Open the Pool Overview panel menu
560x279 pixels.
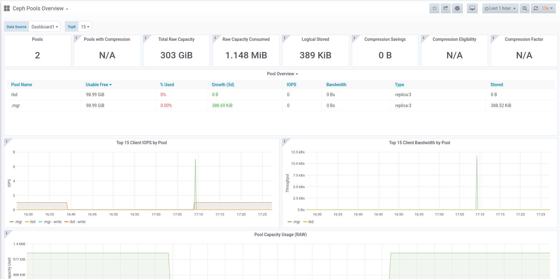pyautogui.click(x=282, y=74)
